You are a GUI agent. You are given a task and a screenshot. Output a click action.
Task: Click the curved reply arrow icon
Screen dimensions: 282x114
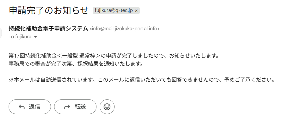21,107
